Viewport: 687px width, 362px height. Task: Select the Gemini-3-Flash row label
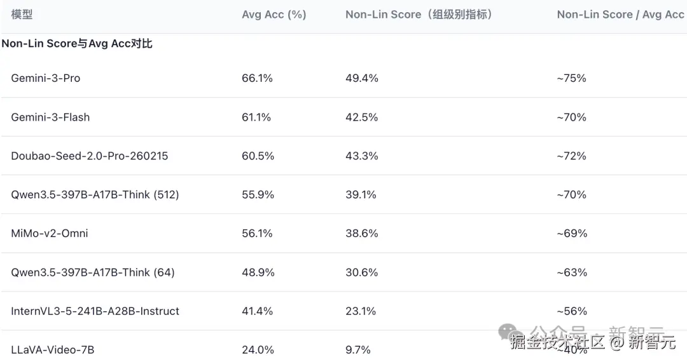[x=50, y=117]
